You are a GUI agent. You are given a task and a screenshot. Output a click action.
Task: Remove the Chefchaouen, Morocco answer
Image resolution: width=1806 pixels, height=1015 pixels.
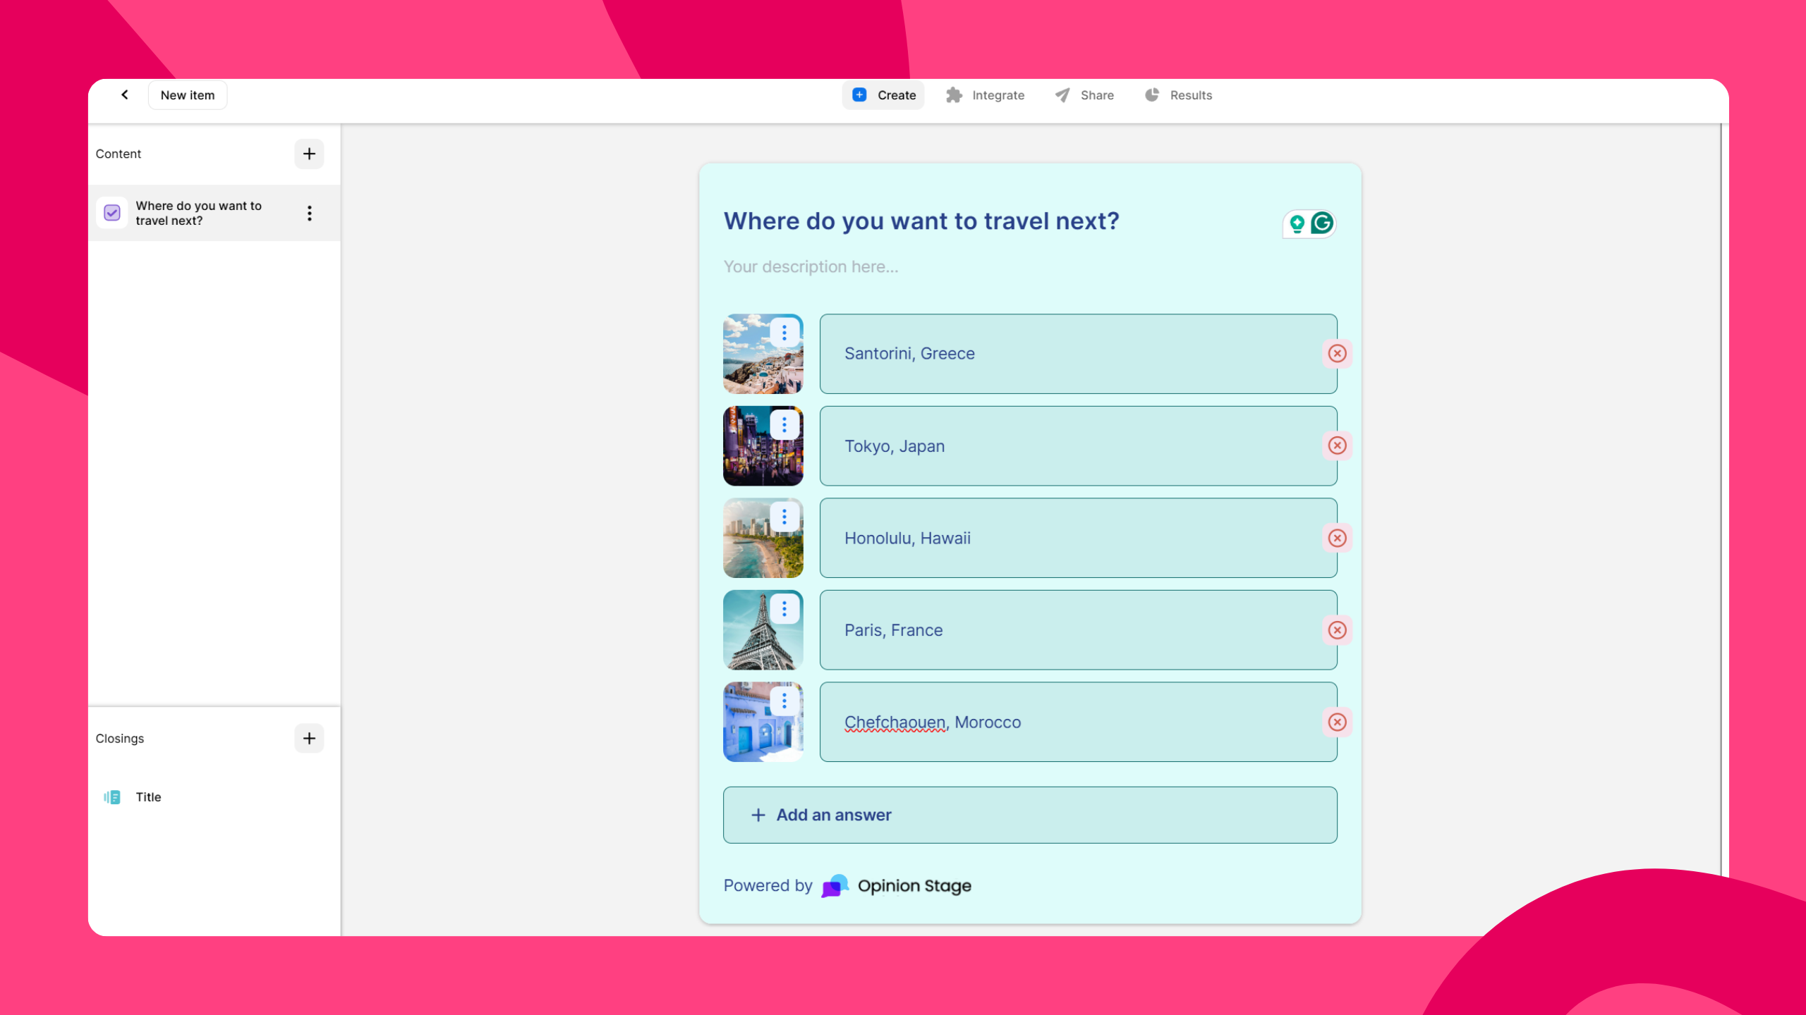click(x=1337, y=722)
